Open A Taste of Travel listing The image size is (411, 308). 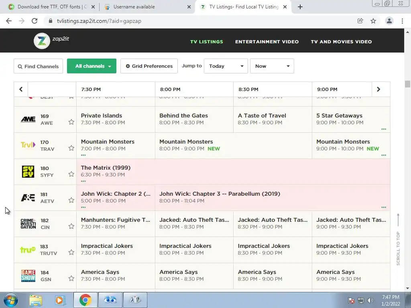click(x=273, y=120)
